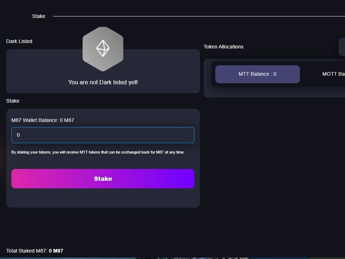
Task: Select the MTT Balance tab
Action: [257, 74]
